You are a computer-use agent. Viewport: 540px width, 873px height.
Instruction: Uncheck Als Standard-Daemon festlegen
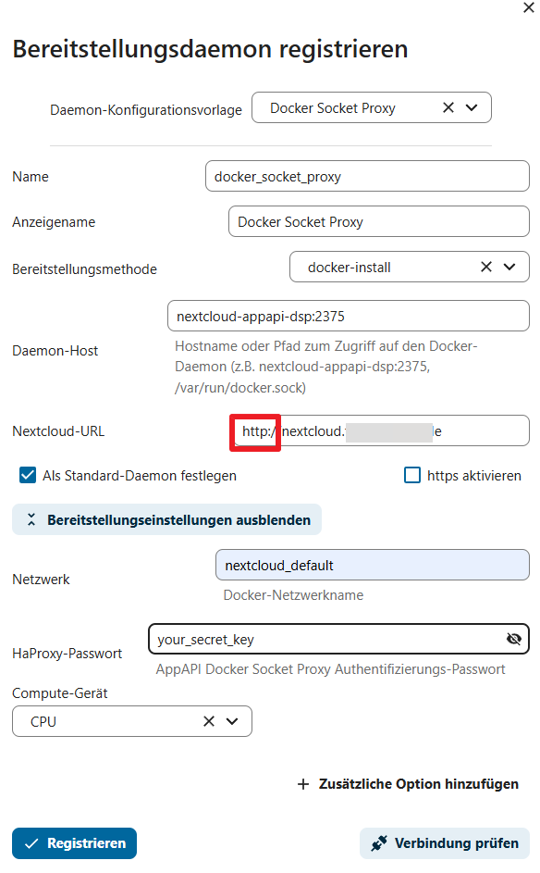coord(27,475)
